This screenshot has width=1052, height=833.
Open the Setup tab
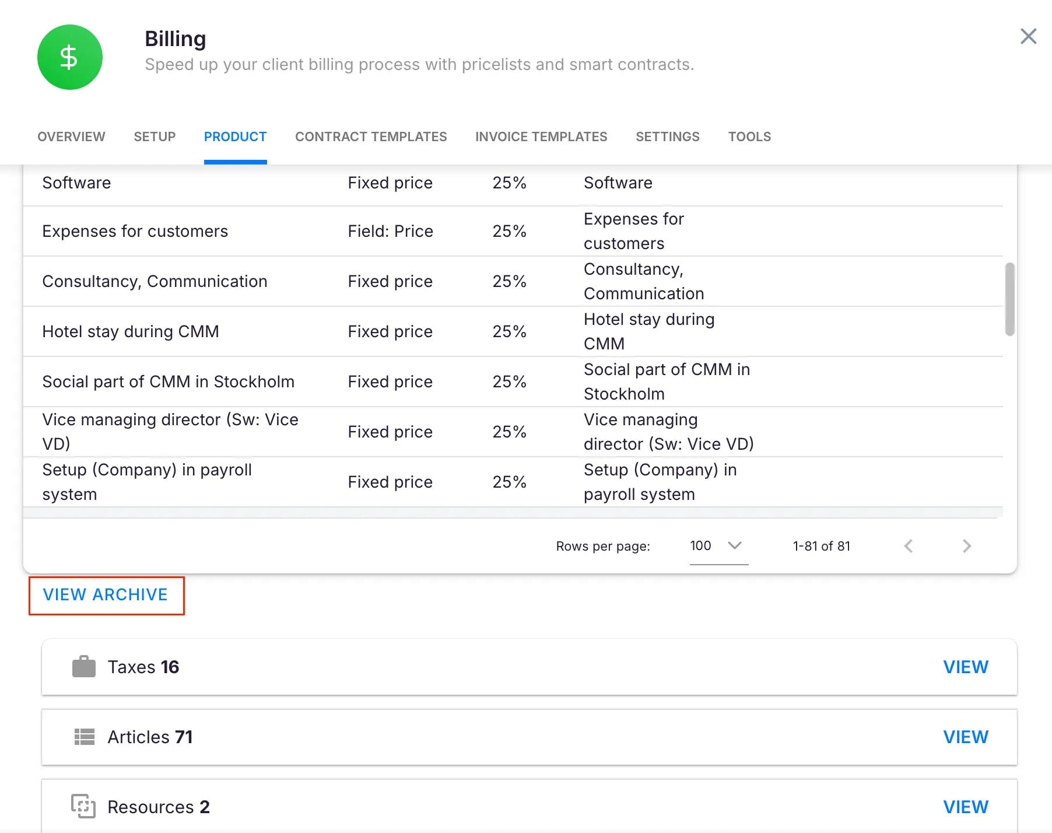click(x=155, y=136)
